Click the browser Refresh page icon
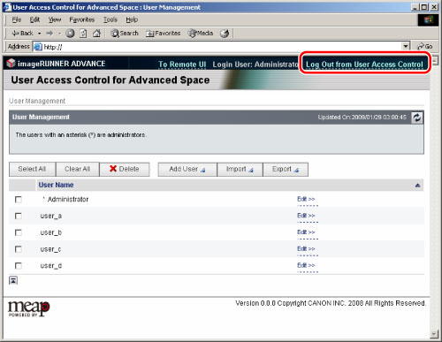This screenshot has width=442, height=342. 83,34
